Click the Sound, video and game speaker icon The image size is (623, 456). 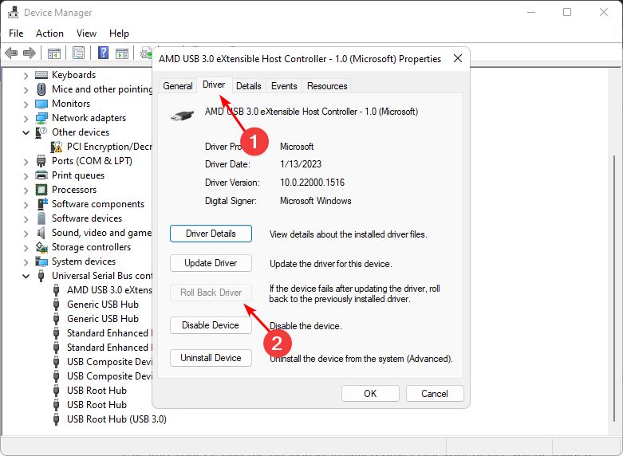(x=41, y=233)
